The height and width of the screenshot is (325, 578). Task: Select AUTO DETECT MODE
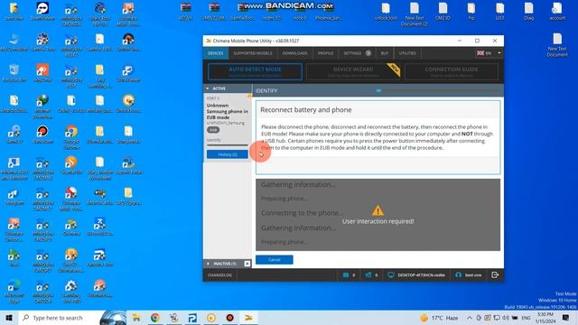coord(255,71)
